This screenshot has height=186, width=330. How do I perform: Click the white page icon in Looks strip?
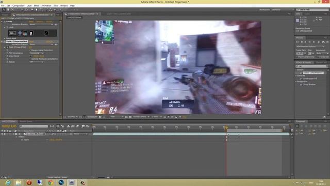coord(31,33)
